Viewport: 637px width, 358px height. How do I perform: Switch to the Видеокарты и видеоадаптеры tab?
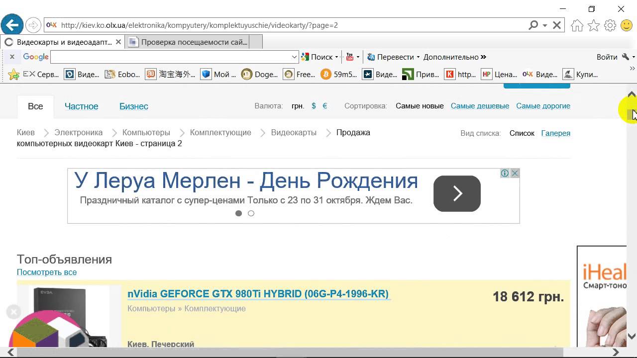pos(63,42)
